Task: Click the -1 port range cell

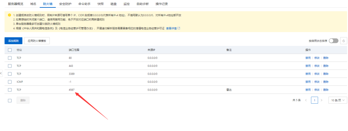Action: pos(70,82)
